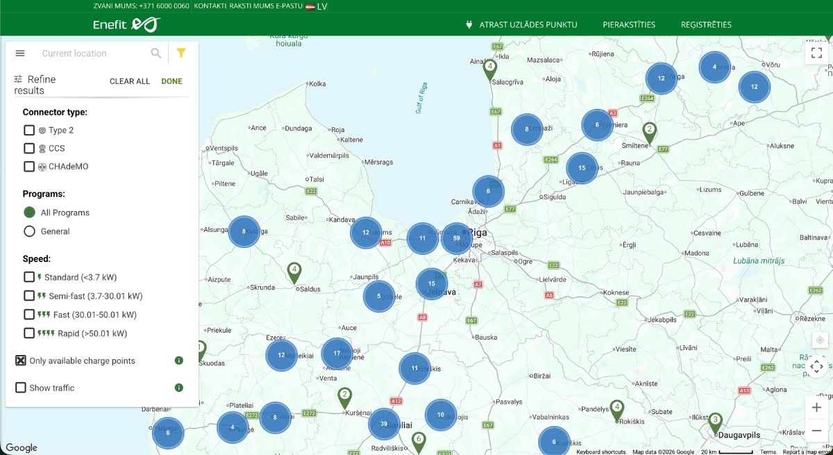The image size is (833, 455).
Task: Center map on my location
Action: tap(819, 340)
